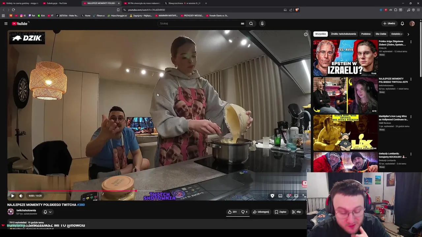The height and width of the screenshot is (237, 422).
Task: Mute the video volume icon
Action: coord(21,196)
